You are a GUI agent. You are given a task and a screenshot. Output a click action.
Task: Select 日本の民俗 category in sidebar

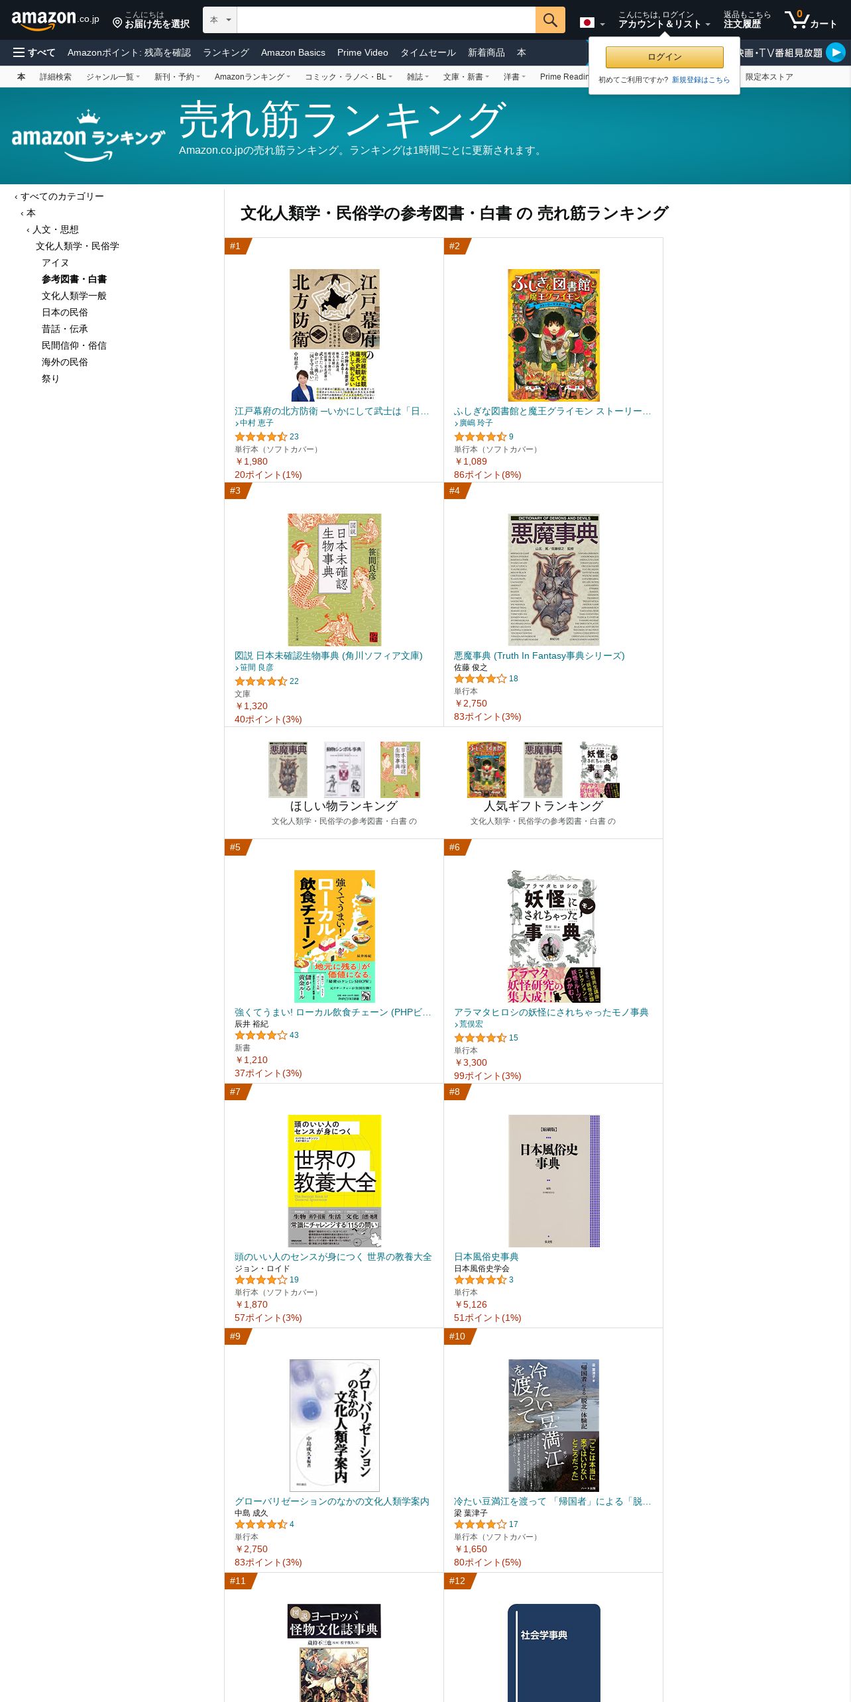(65, 312)
